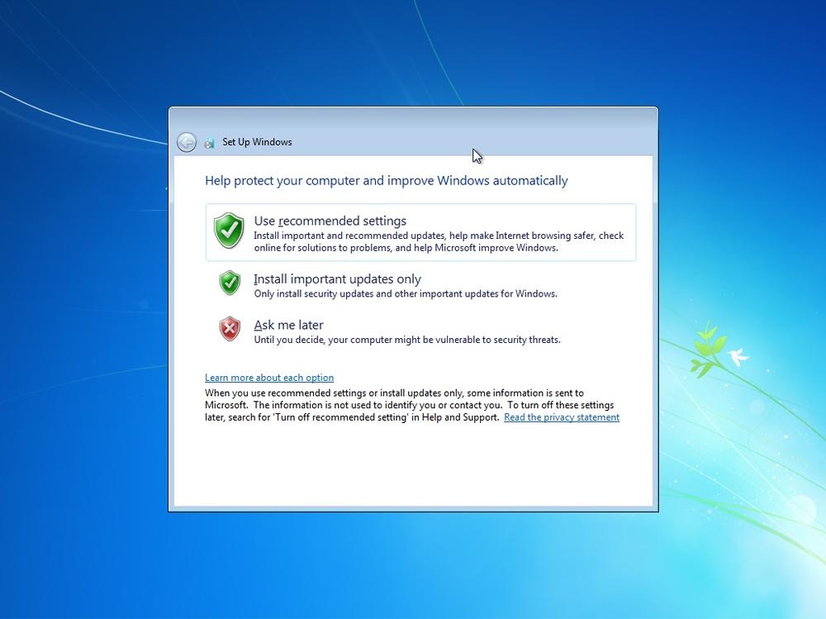
Task: Click the heading Help protect your computer
Action: pyautogui.click(x=387, y=180)
